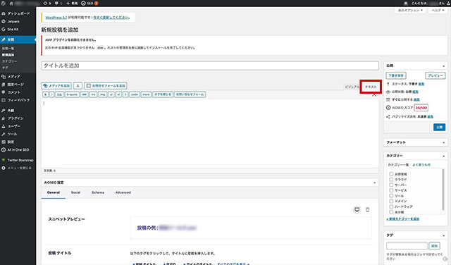
Task: Check the ツール category checkbox
Action: point(391,196)
